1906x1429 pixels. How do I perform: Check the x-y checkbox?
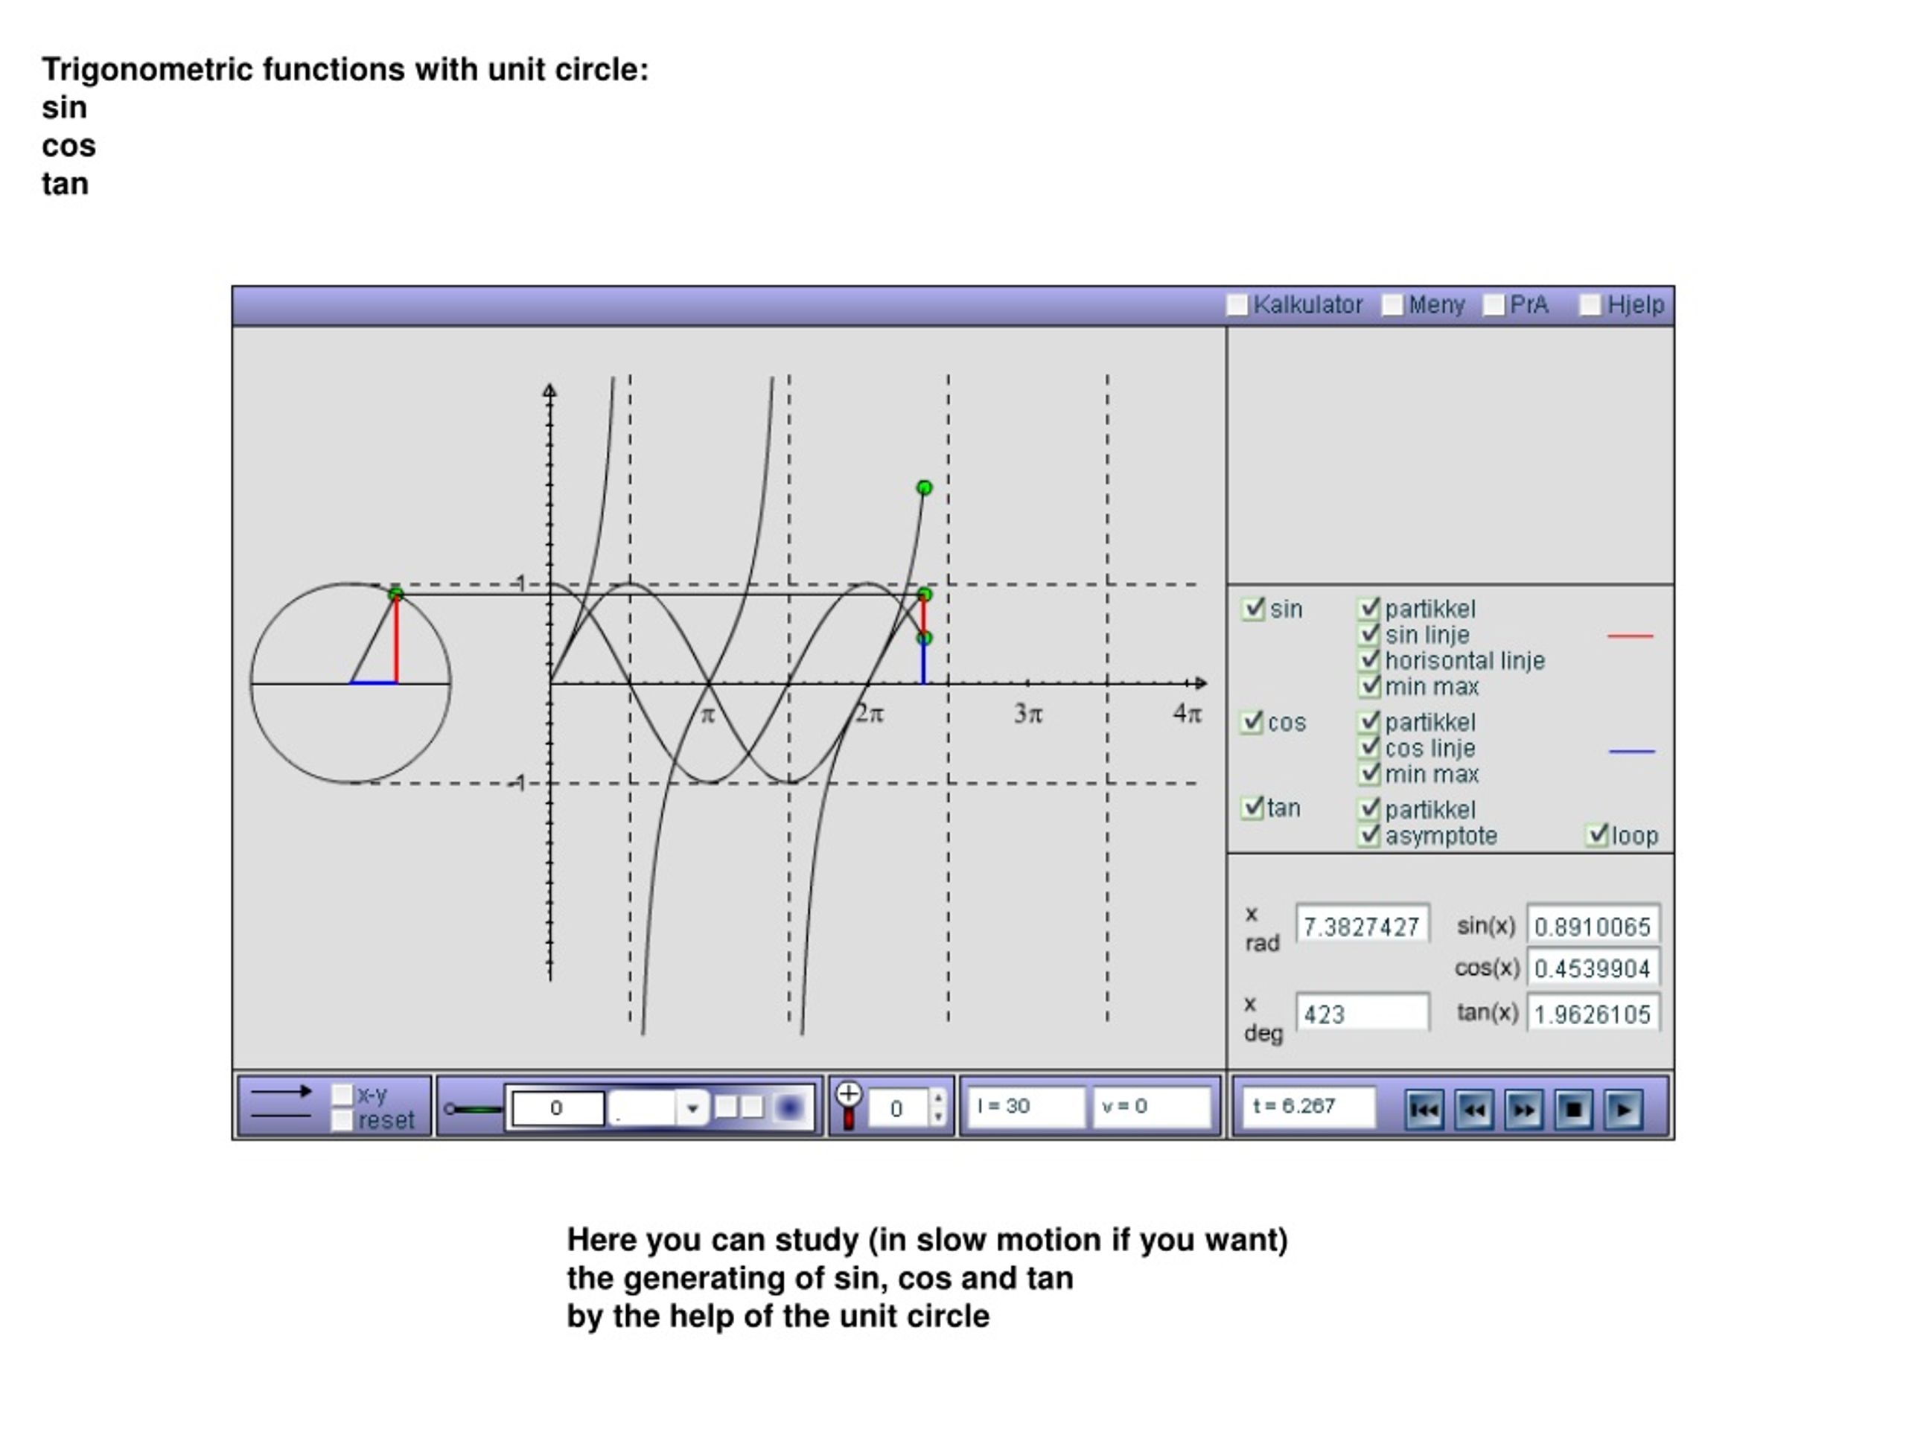click(x=342, y=1095)
